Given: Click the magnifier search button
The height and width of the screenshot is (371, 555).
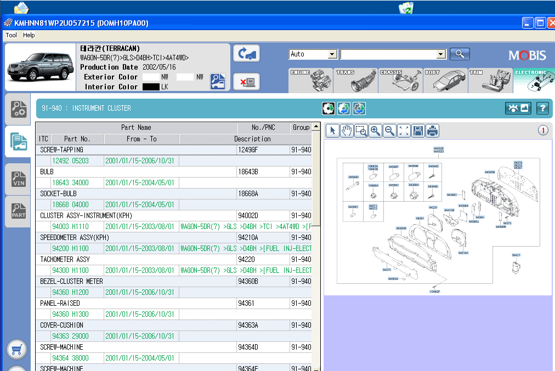Looking at the screenshot, I should point(460,54).
